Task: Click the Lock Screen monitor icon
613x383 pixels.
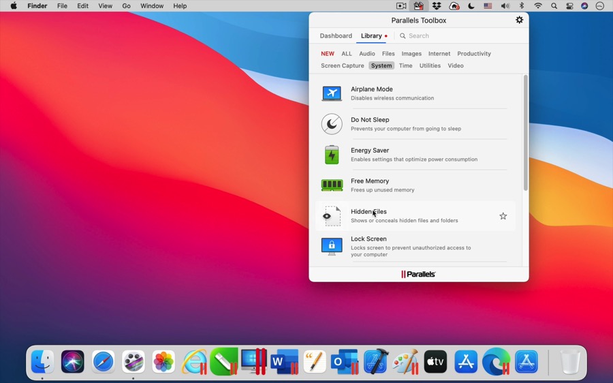Action: (x=332, y=246)
